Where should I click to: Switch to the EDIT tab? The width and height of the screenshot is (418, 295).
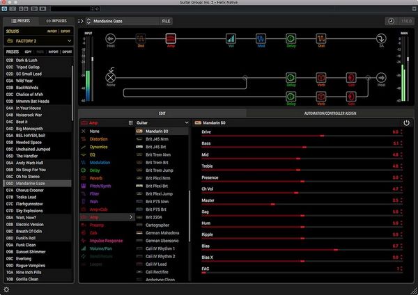pos(162,113)
